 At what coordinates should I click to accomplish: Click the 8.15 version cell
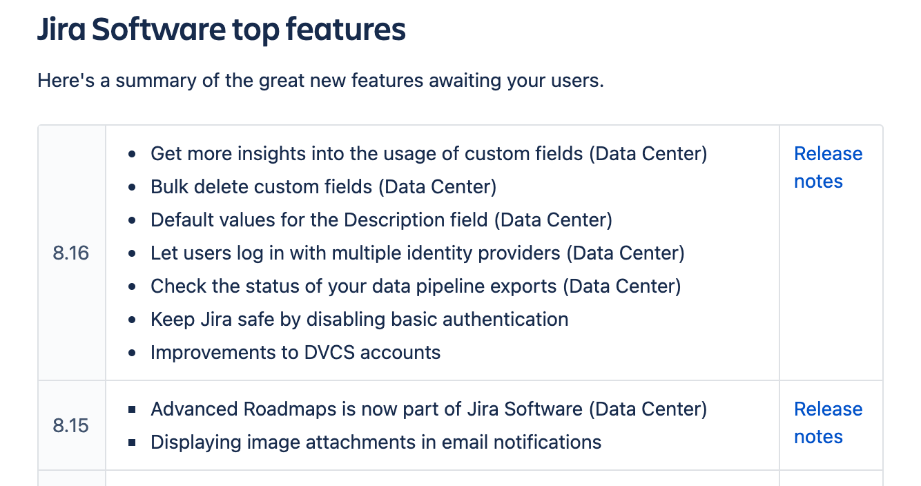point(71,425)
